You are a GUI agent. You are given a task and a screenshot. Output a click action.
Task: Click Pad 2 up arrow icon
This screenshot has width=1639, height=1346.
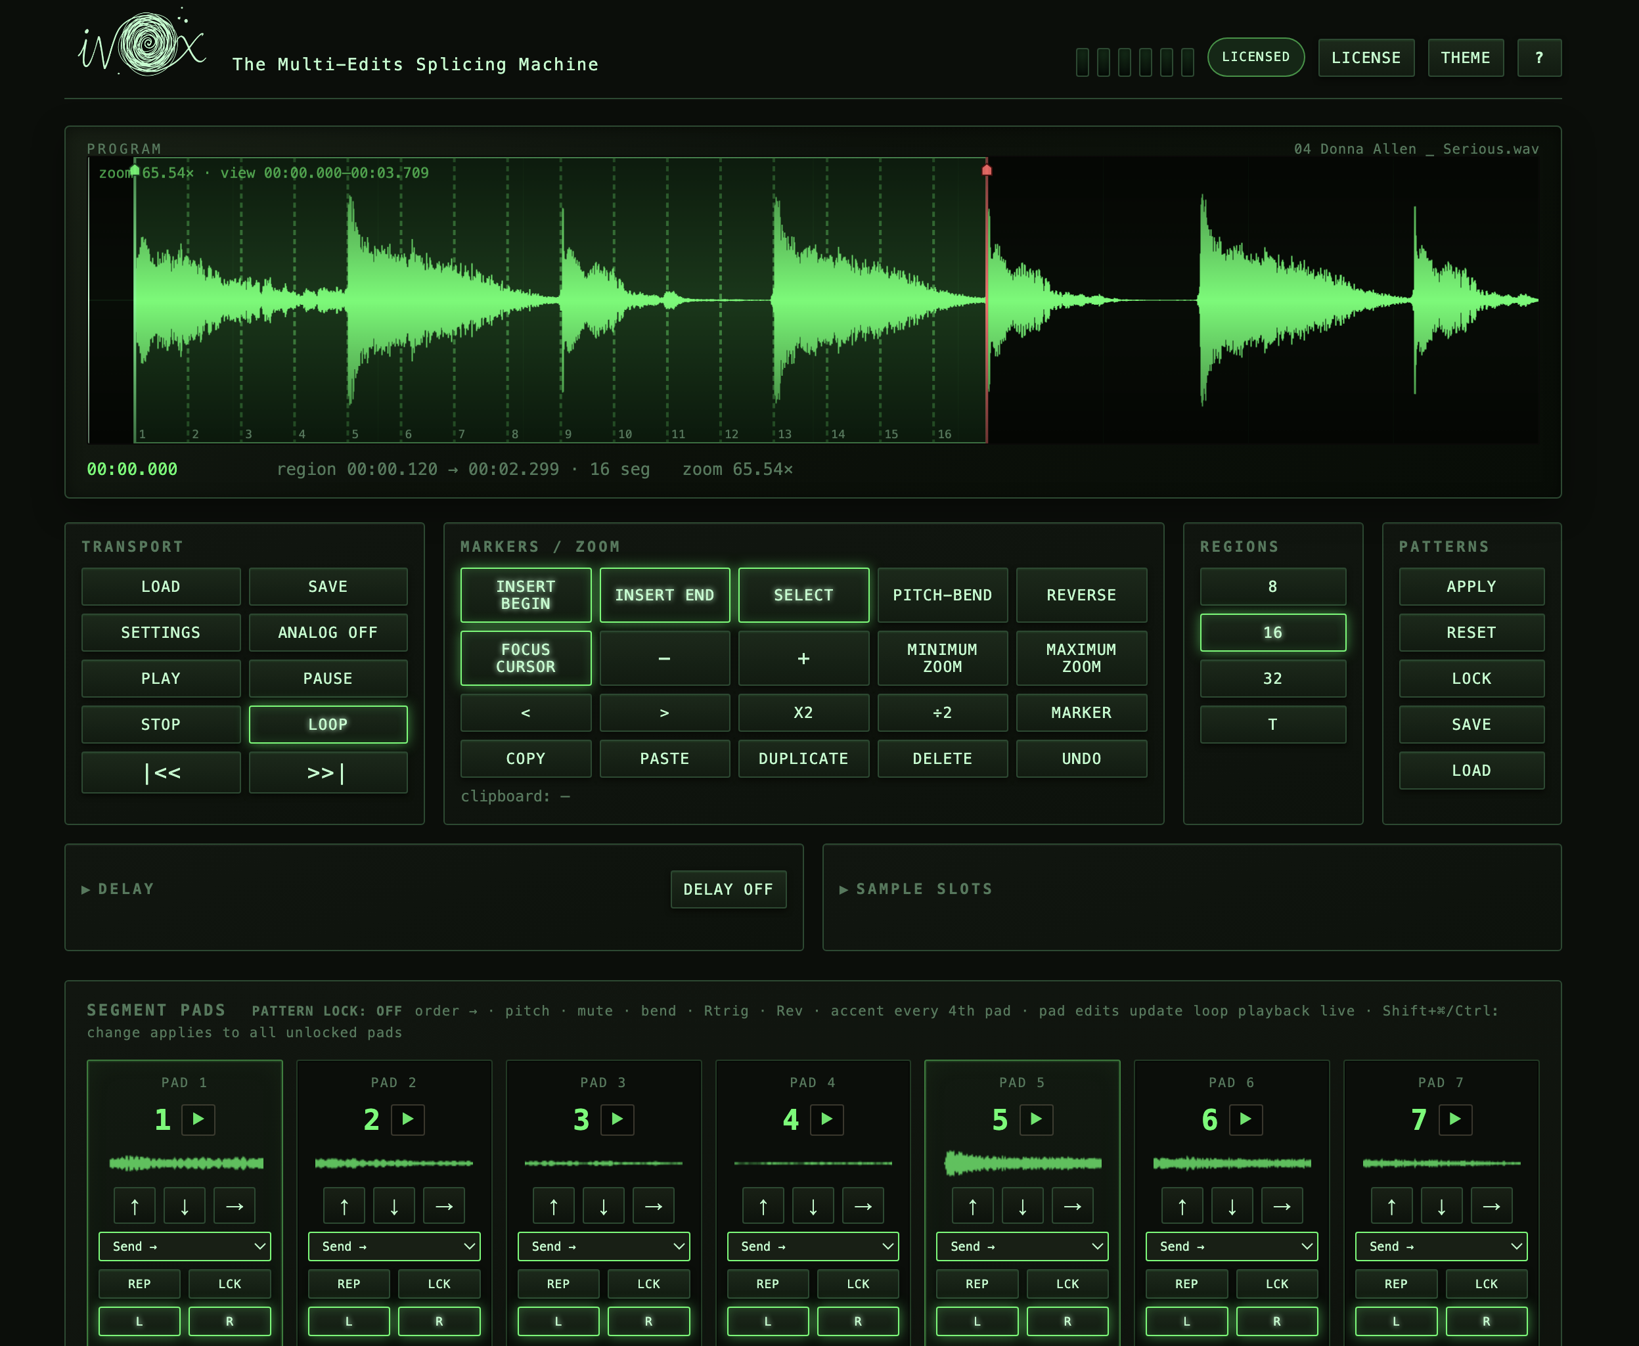344,1205
